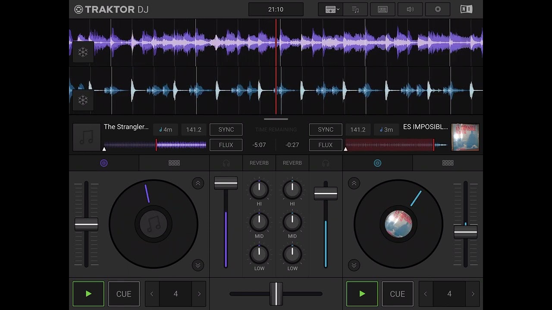Click the purple channel volume fader handle
This screenshot has height=310, width=552.
click(226, 183)
